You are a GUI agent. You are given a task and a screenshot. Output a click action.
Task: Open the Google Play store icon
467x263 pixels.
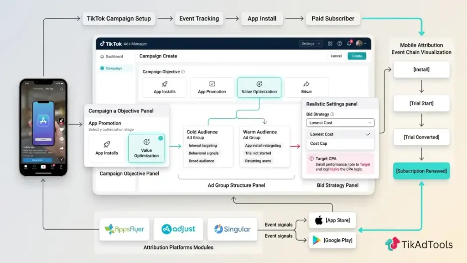coord(316,240)
